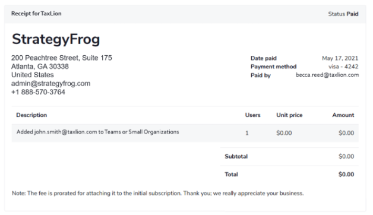The image size is (373, 215).
Task: Click the bold Total amount $0.00
Action: 346,175
